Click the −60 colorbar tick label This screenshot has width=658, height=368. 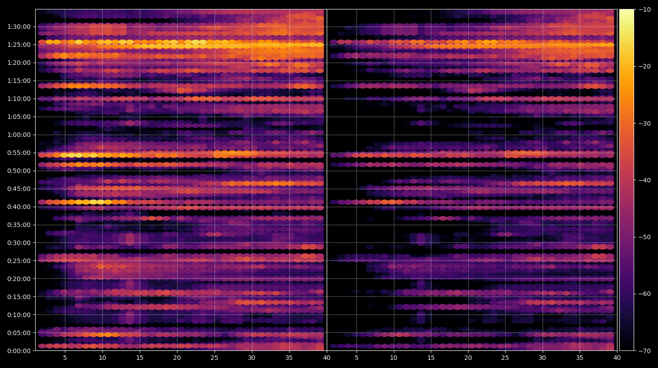click(644, 294)
